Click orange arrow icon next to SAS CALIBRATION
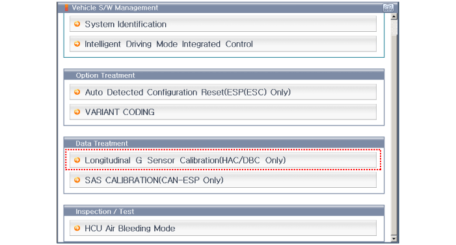Viewport: 456px width, 245px height. pos(77,180)
